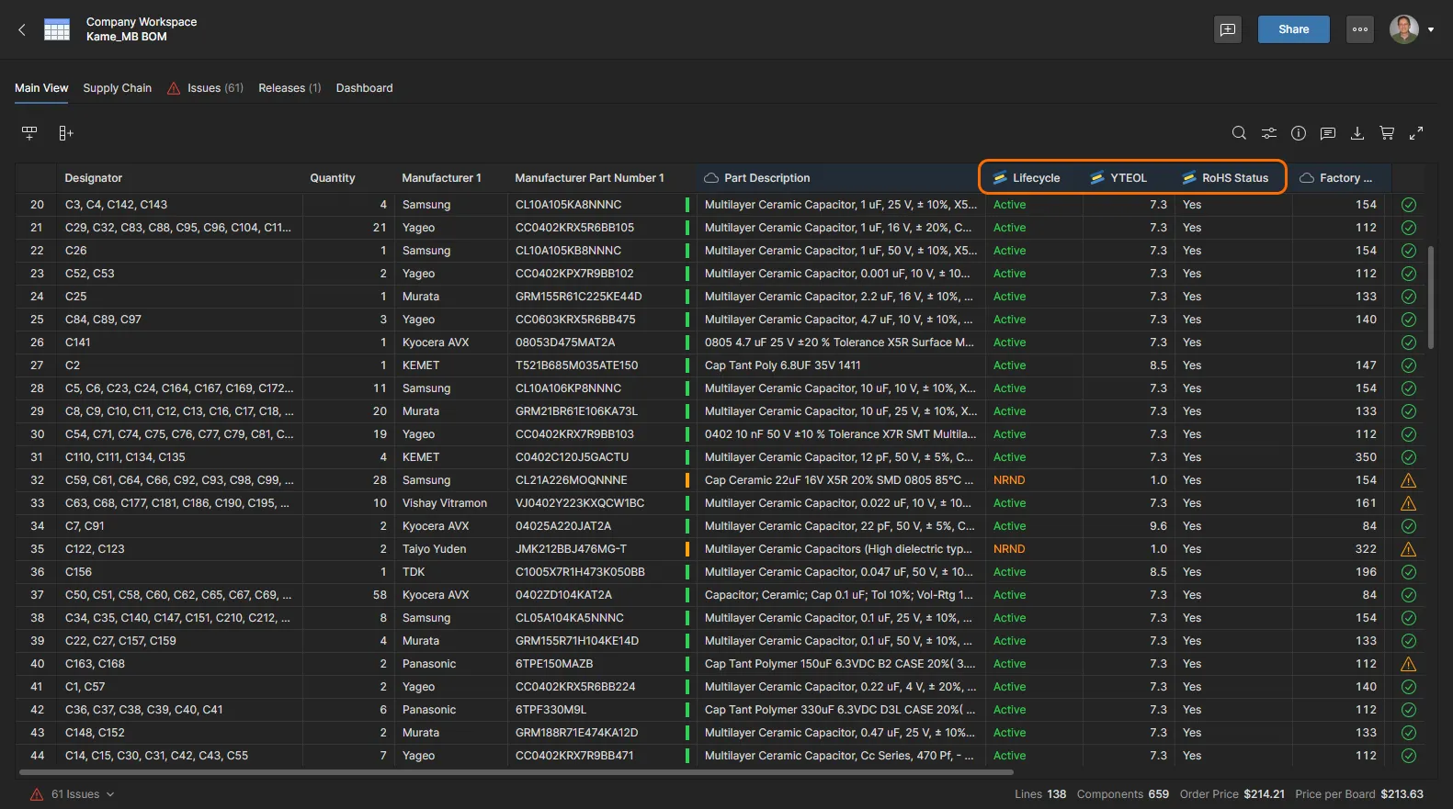The image size is (1453, 809).
Task: Click the add column icon
Action: (65, 133)
